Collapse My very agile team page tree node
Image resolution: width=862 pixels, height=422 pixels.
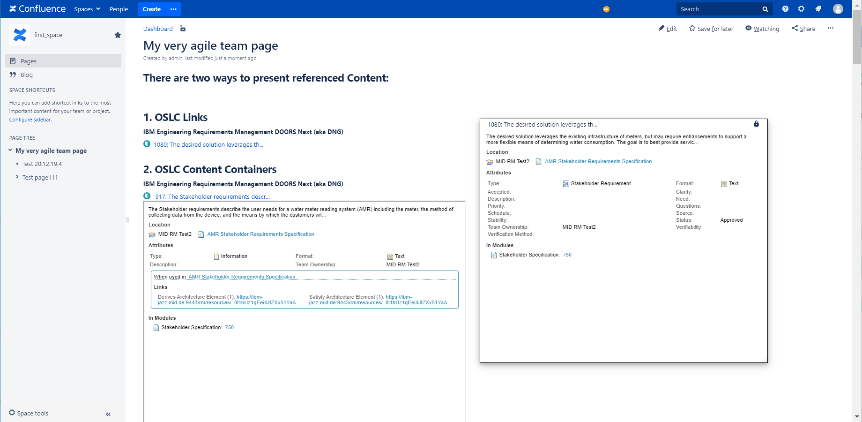[x=10, y=151]
